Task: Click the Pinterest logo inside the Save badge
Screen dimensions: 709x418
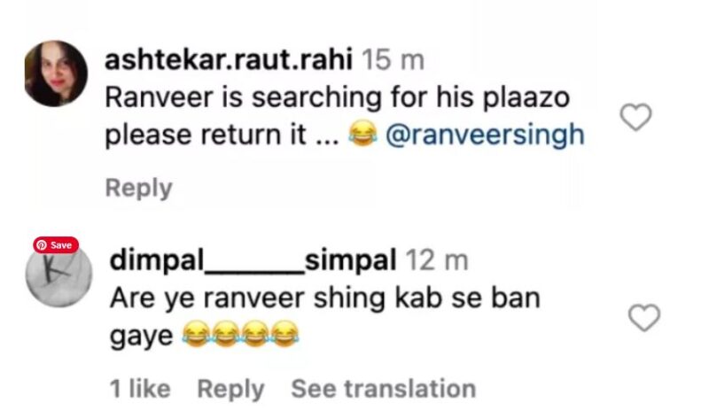Action: coord(42,245)
